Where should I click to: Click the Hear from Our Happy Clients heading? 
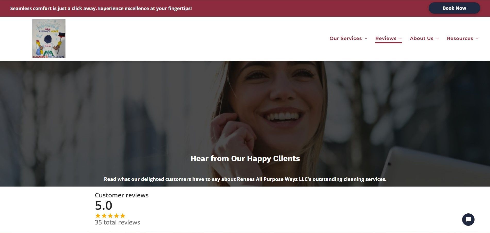point(245,158)
